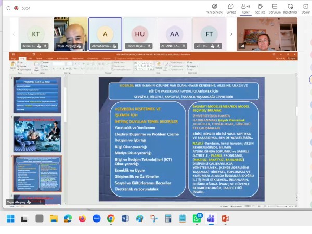
Task: Select the highlighted two-column slide thumbnail
Action: tap(37, 174)
